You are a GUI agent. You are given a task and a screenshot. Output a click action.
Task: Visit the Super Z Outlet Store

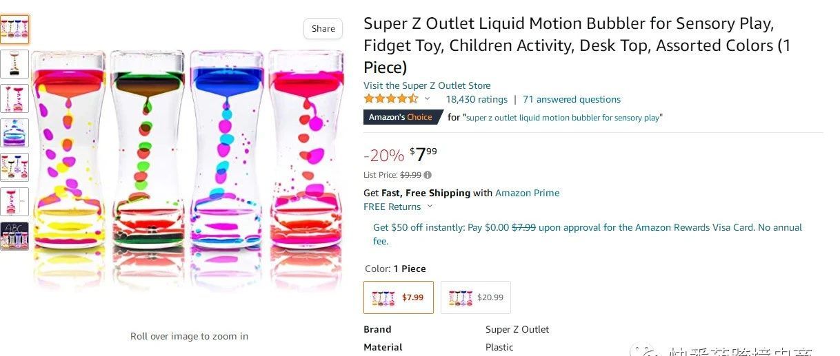[x=427, y=85]
